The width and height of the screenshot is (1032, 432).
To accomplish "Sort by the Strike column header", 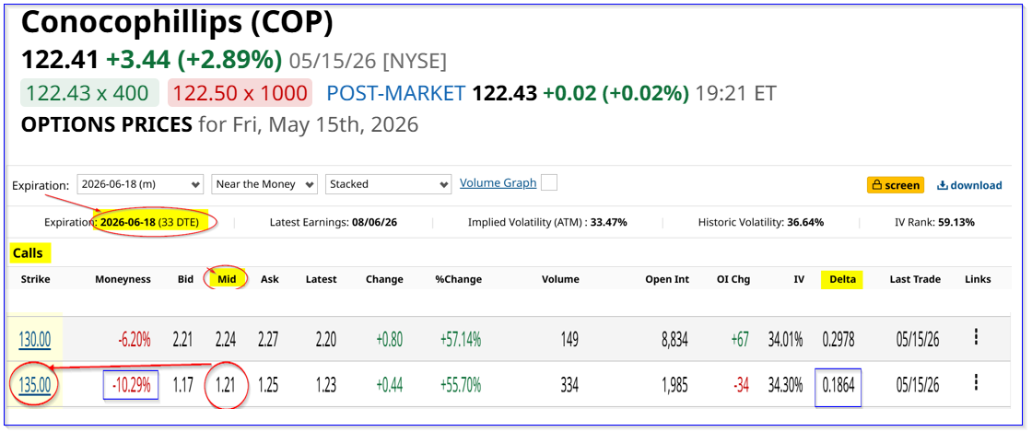I will (35, 279).
